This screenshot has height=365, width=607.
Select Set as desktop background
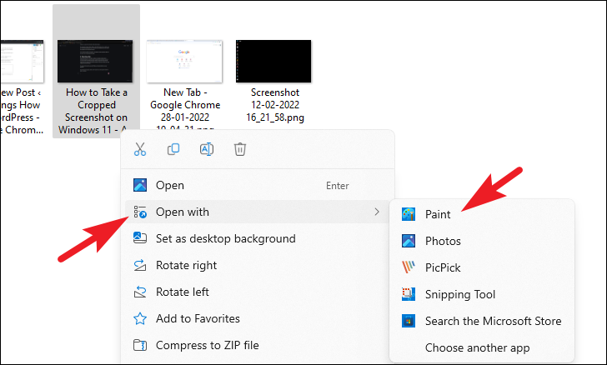point(225,238)
